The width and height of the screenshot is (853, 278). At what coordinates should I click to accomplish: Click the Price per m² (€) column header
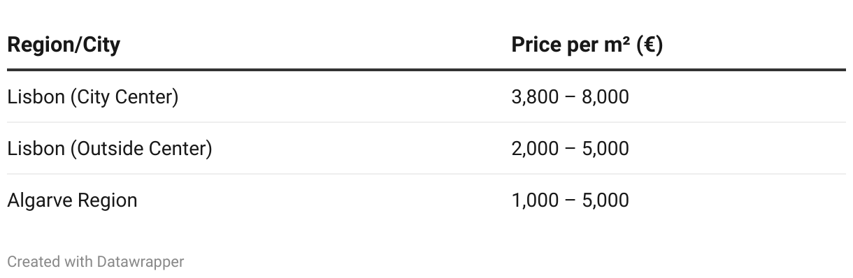point(587,45)
